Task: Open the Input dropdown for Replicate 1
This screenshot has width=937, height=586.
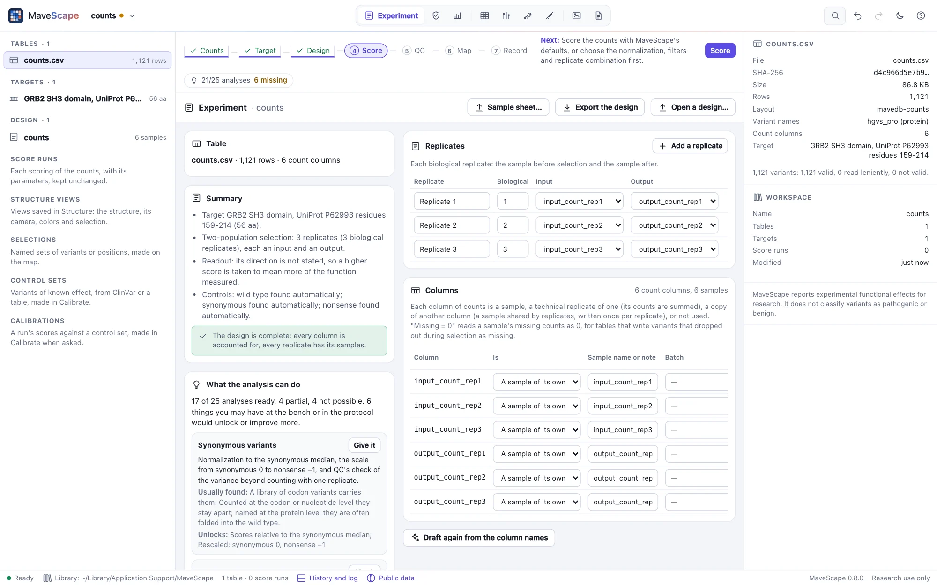Action: pyautogui.click(x=580, y=201)
